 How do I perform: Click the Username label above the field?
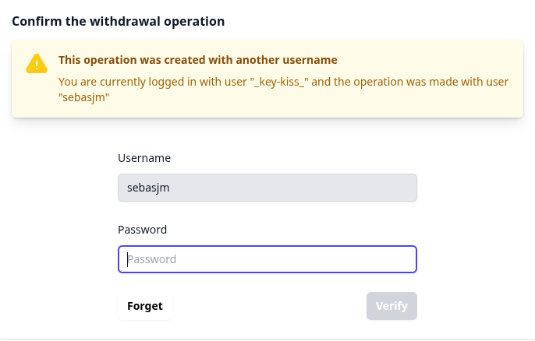[144, 158]
